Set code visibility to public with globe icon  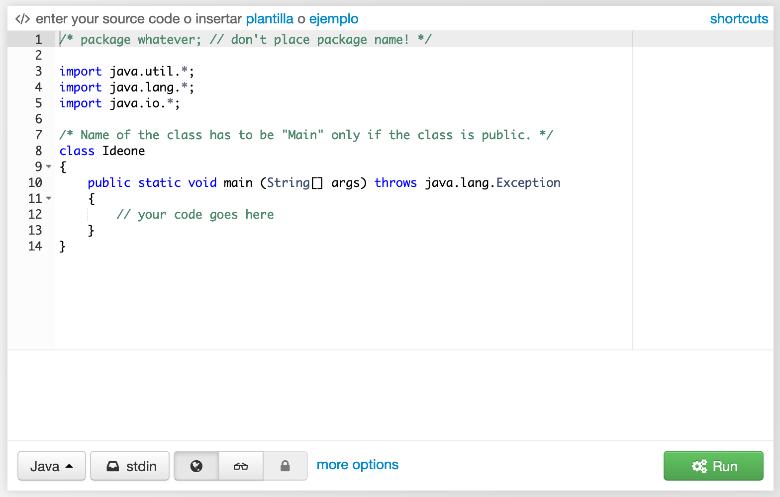pos(196,466)
